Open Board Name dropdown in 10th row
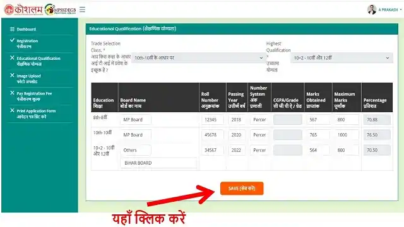The height and width of the screenshot is (227, 404). click(x=136, y=135)
